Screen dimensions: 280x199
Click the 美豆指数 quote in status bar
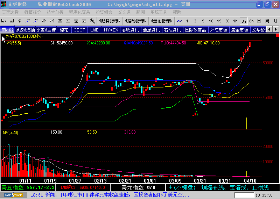coord(28,187)
